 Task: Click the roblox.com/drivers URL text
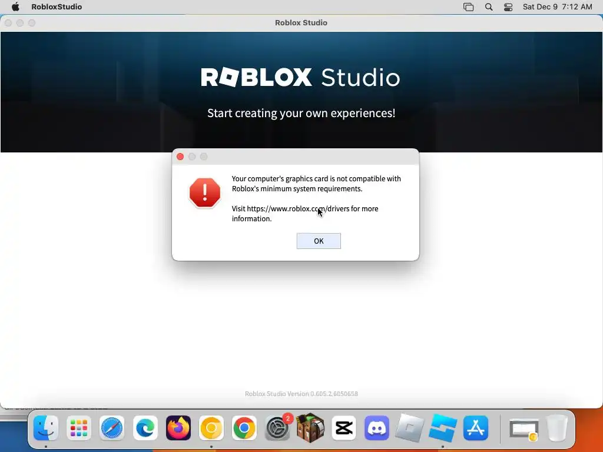coord(298,209)
